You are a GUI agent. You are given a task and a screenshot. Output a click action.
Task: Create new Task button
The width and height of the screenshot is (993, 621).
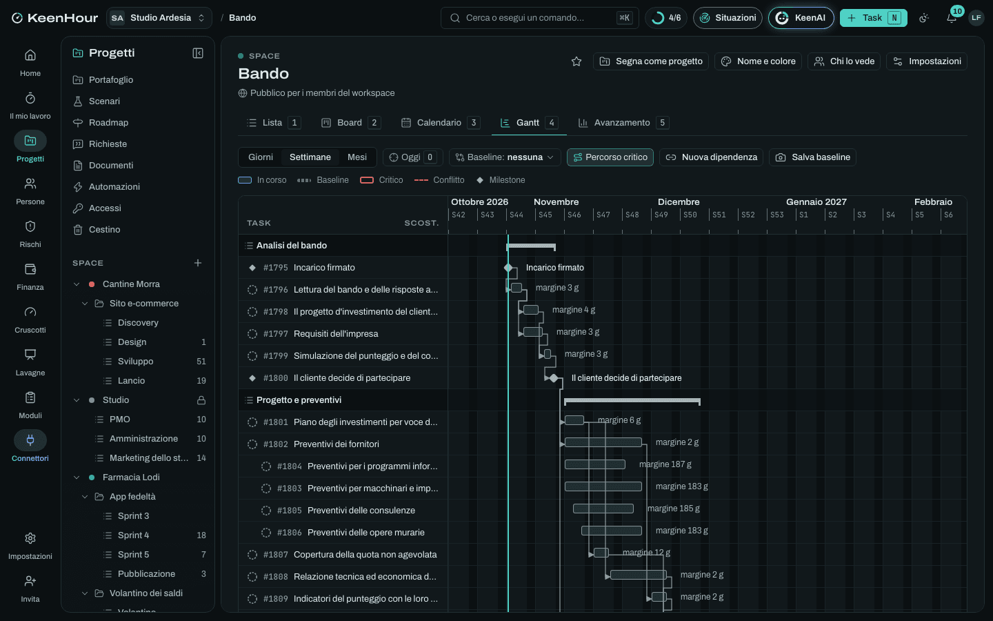[873, 18]
